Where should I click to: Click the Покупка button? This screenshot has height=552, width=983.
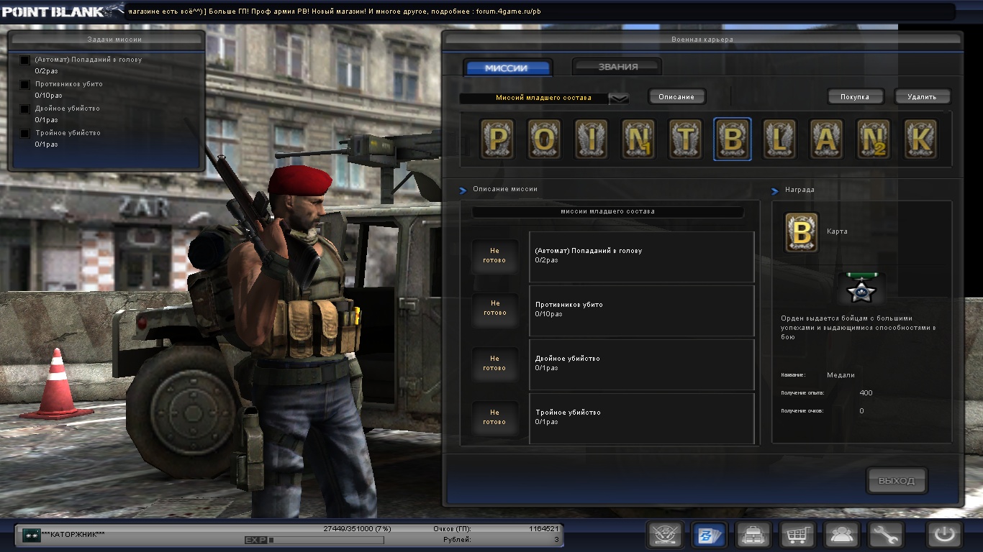854,96
